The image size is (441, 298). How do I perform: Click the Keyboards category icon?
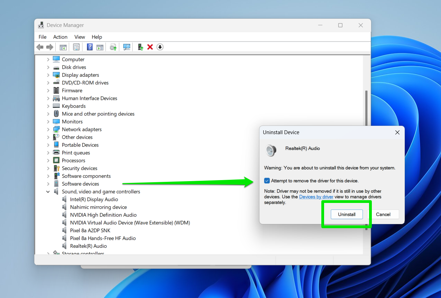[56, 106]
